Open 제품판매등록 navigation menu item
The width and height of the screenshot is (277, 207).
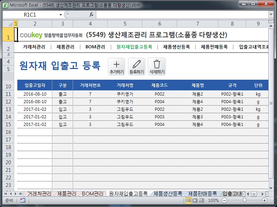[x=214, y=47]
